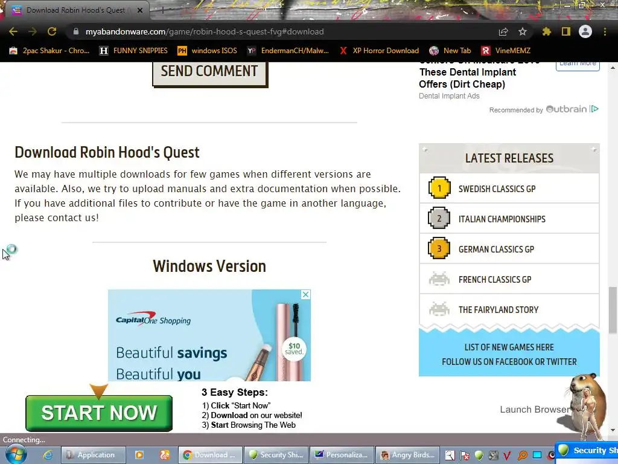Select the Download Robin Hood's Quest tab
This screenshot has width=618, height=464.
click(x=75, y=10)
